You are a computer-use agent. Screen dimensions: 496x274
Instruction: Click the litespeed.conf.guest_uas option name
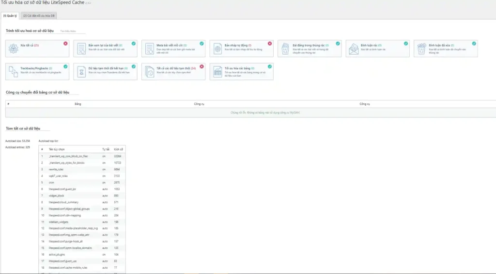click(x=62, y=261)
